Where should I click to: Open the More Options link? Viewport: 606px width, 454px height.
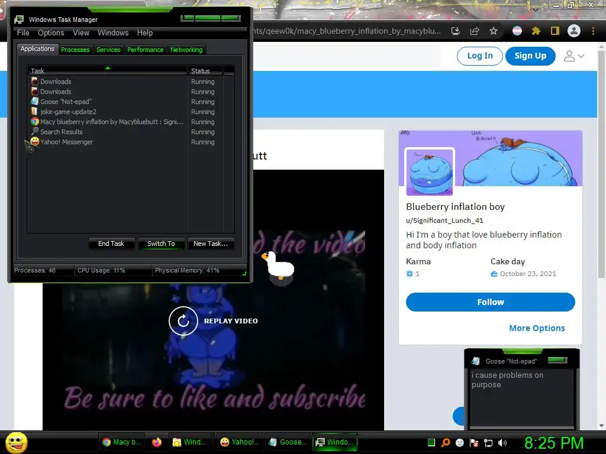tap(537, 328)
